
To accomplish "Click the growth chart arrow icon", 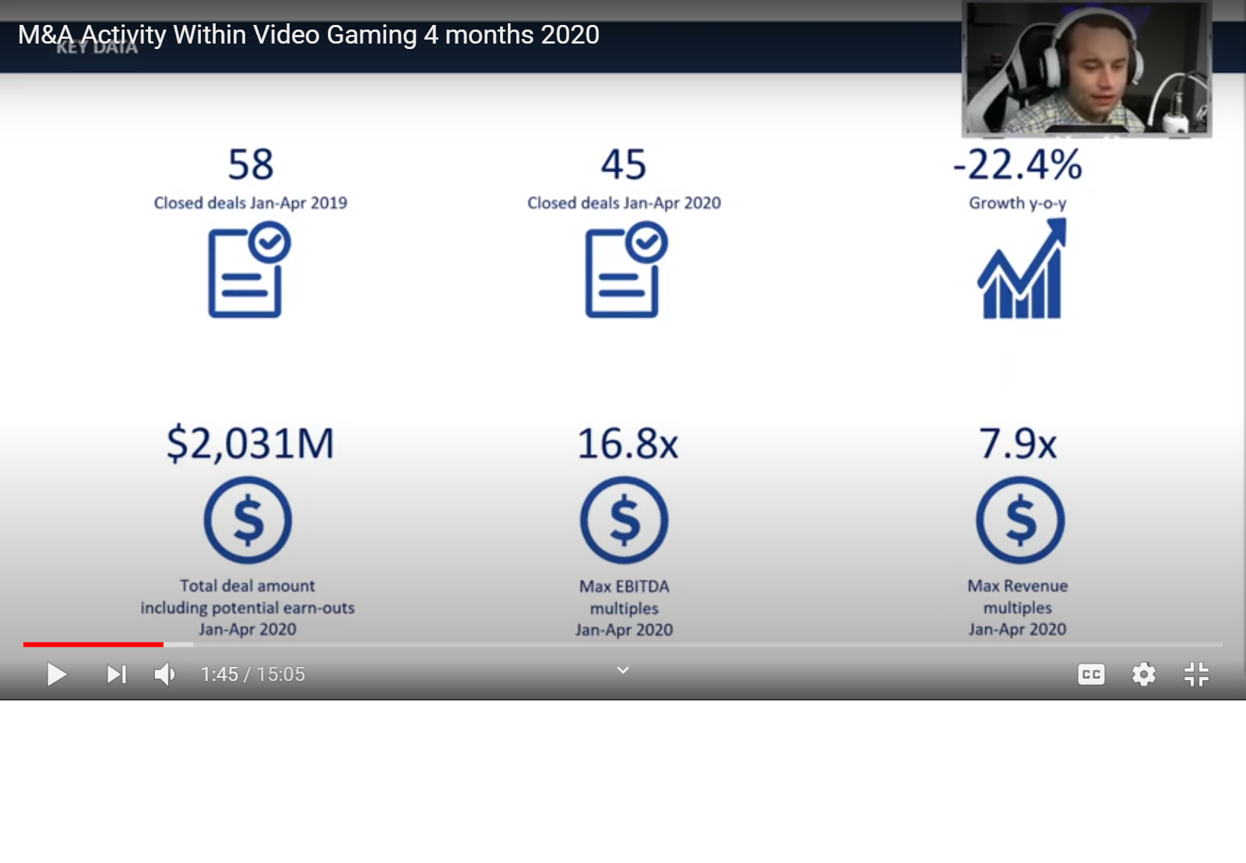I will [1022, 268].
